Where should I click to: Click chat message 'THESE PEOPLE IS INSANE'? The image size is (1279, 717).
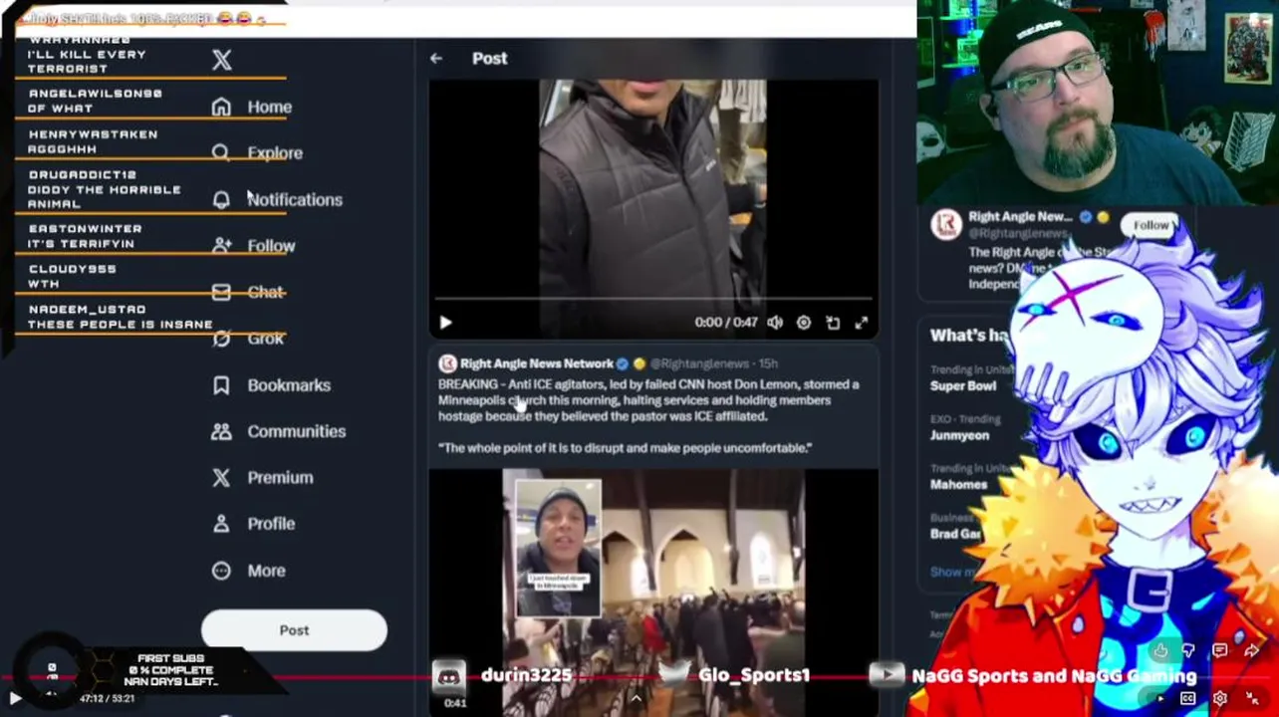click(121, 325)
